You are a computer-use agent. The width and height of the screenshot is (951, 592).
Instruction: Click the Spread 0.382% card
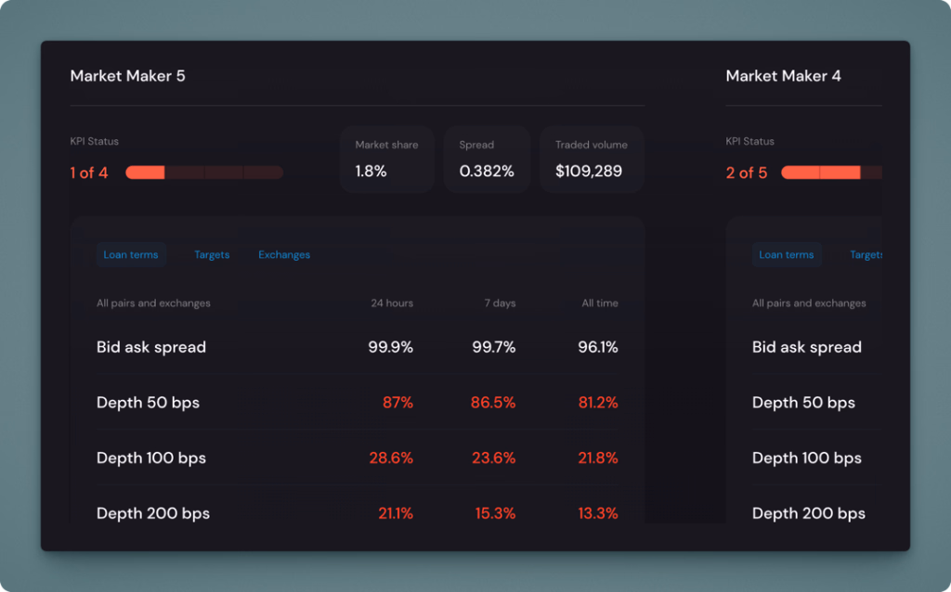click(487, 160)
